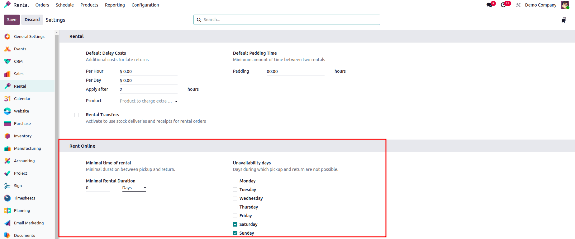
Task: Check Tuesday as unavailability day
Action: pos(235,190)
